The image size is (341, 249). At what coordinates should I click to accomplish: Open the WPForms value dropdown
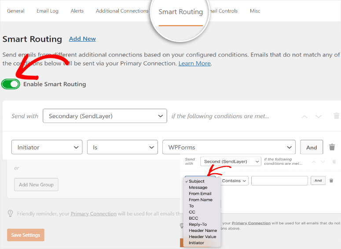229,147
